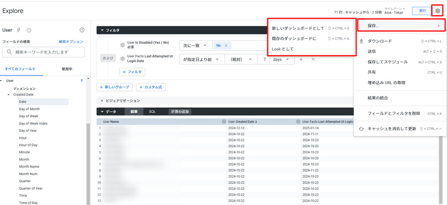Select 保存してスケジュール in the gear menu

tap(400, 62)
